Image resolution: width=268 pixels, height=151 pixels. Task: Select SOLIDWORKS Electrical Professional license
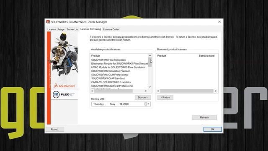pos(112,86)
